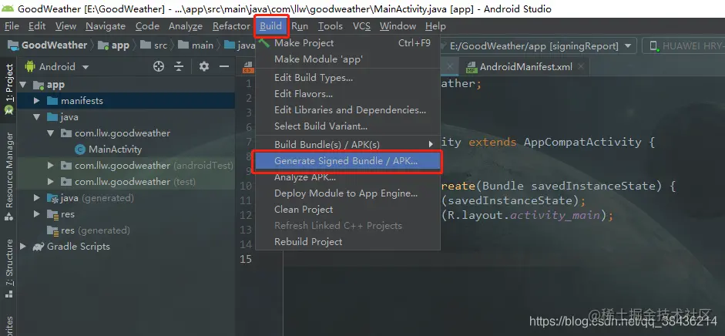
Task: Choose Make Module 'app'
Action: coord(347,59)
